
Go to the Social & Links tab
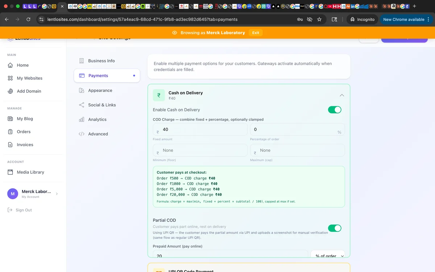pyautogui.click(x=107, y=105)
